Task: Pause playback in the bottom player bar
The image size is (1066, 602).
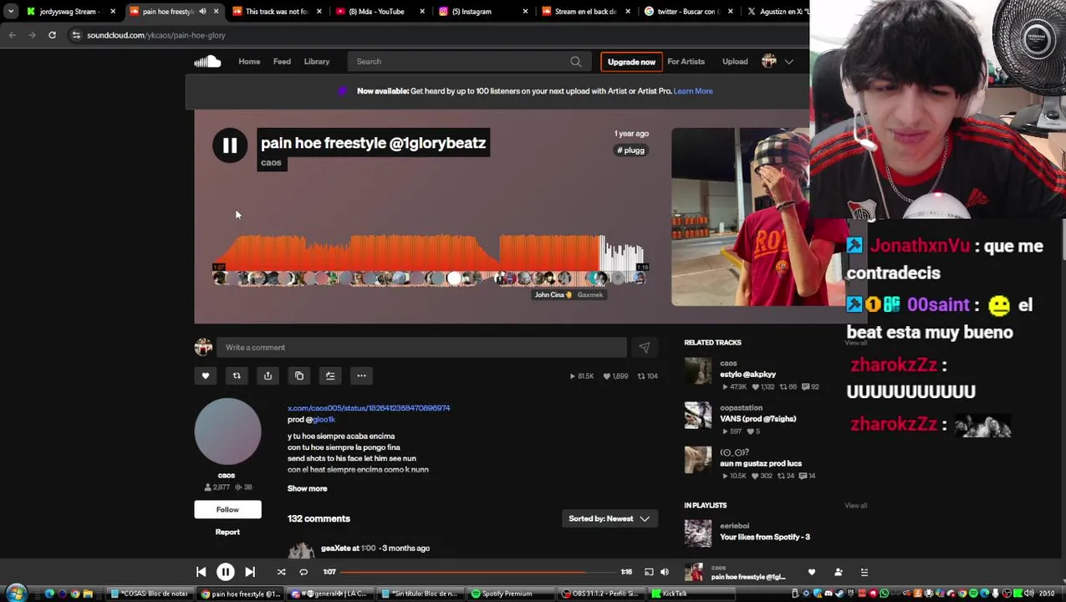Action: pos(226,572)
